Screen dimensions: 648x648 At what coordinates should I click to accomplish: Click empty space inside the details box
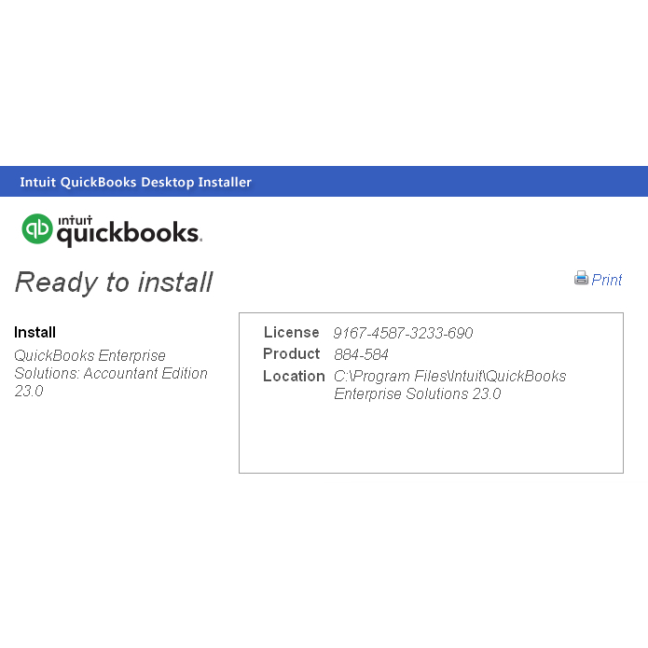(431, 438)
